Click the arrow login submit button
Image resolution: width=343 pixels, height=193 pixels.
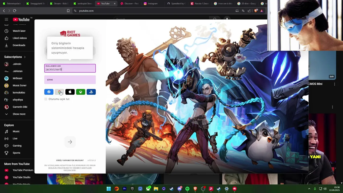tap(70, 142)
